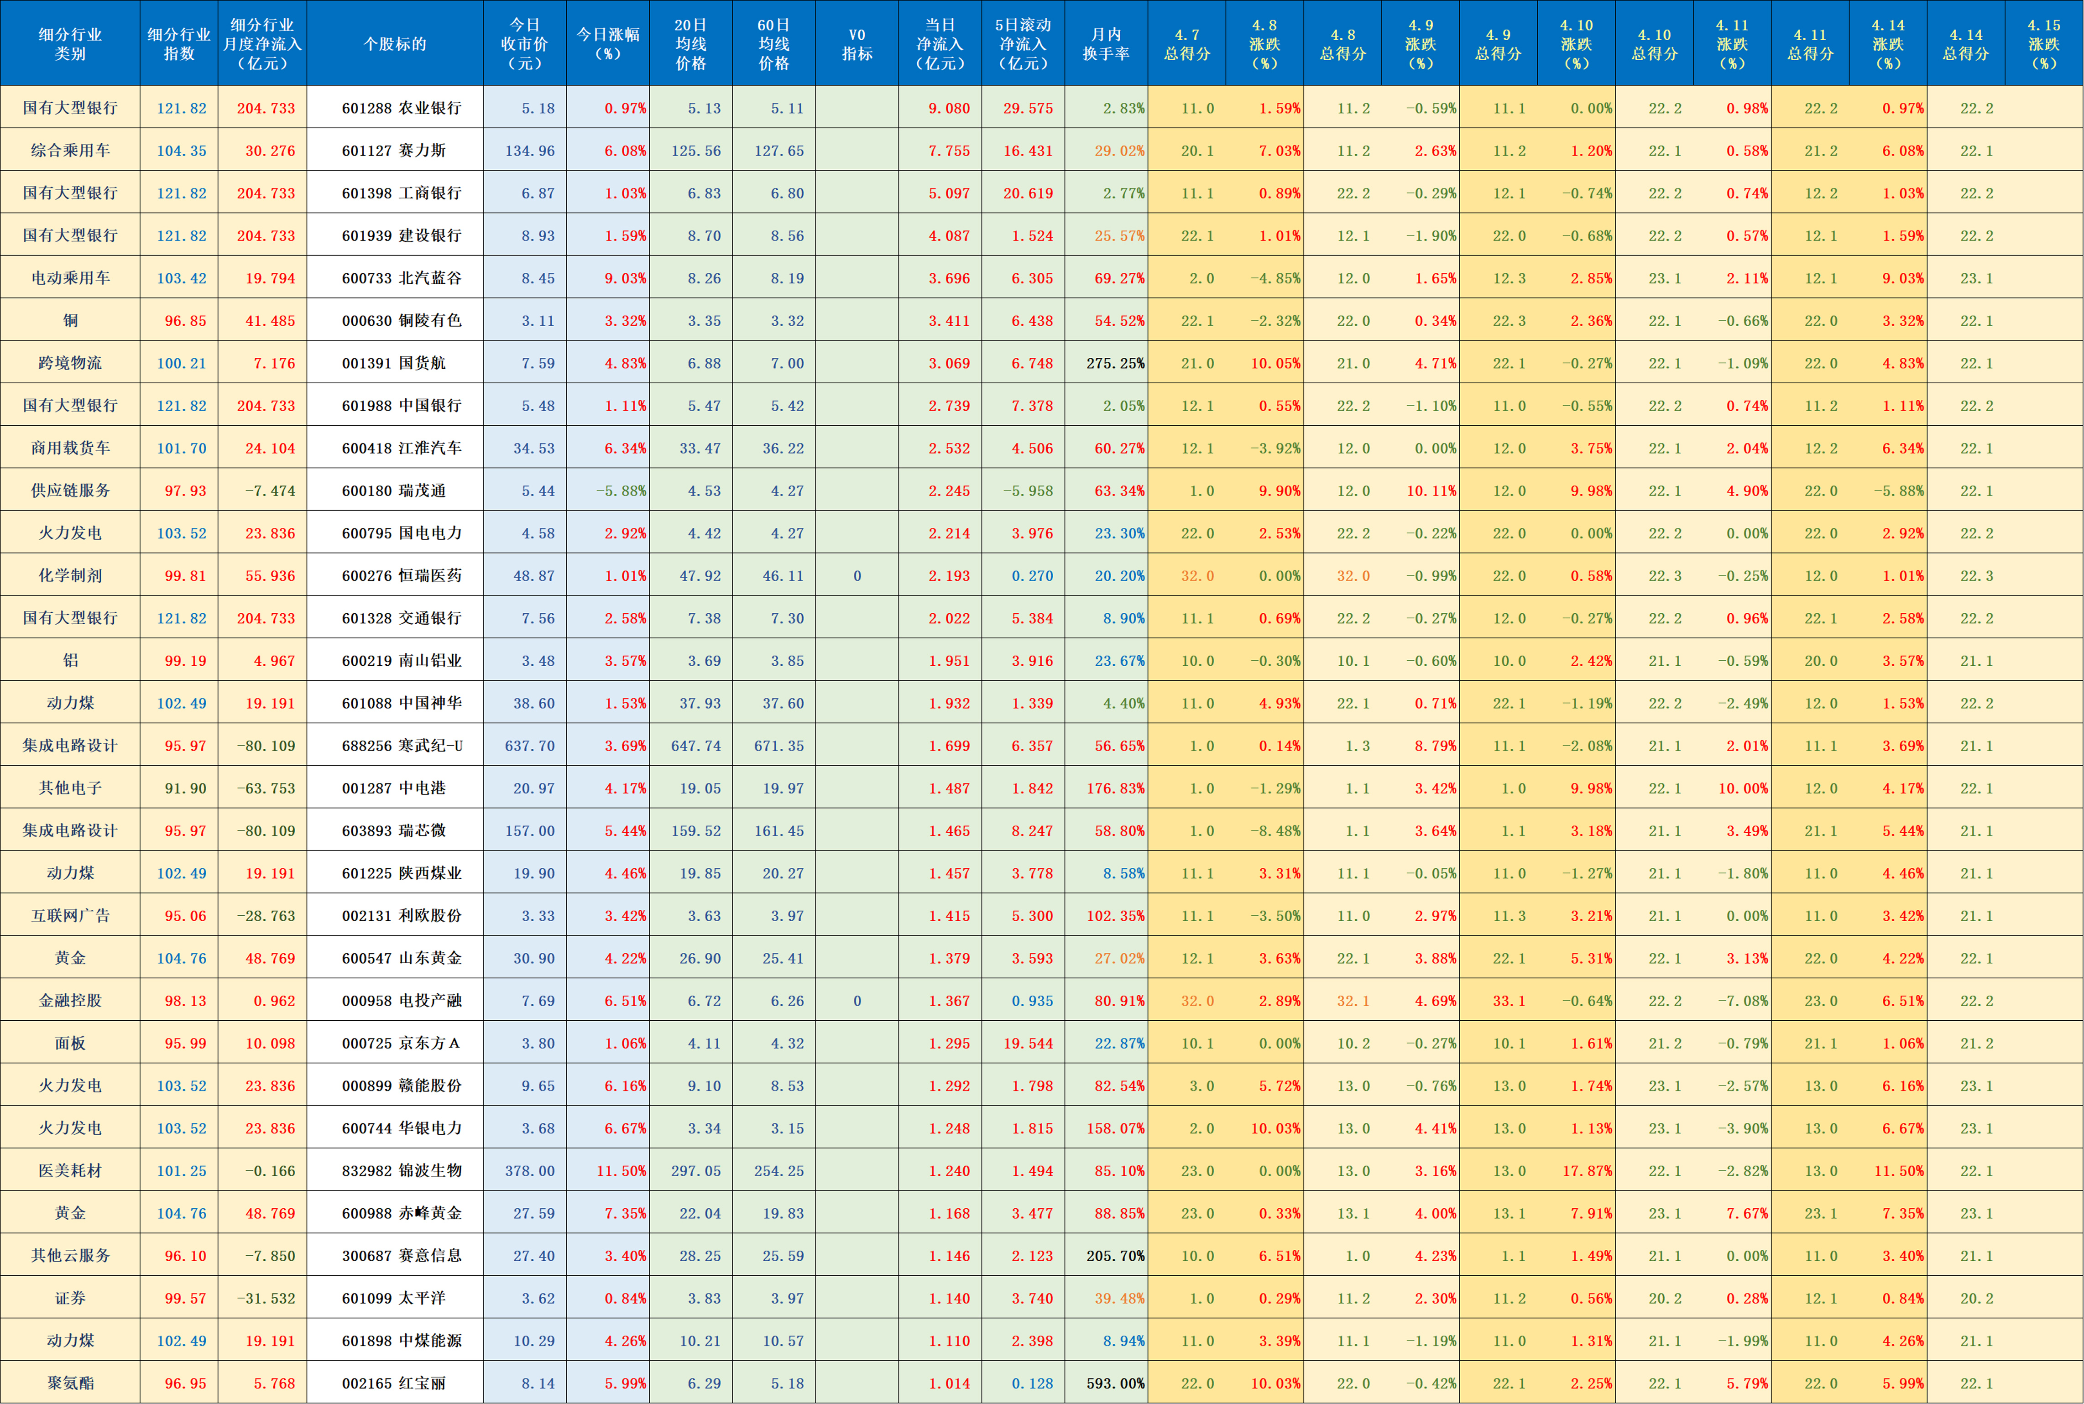Click the 4.7 总得分 header
This screenshot has width=2084, height=1404.
tap(1187, 44)
